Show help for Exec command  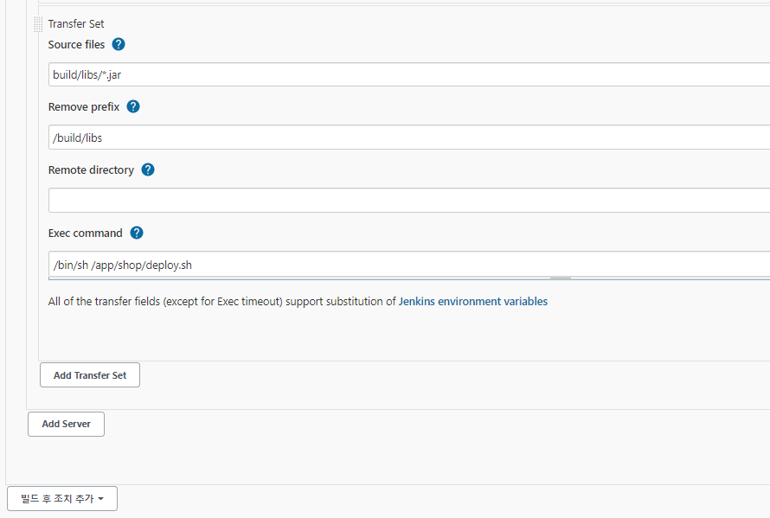[x=137, y=233]
